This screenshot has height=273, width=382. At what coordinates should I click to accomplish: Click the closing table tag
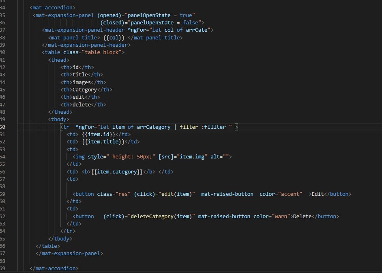(48, 246)
